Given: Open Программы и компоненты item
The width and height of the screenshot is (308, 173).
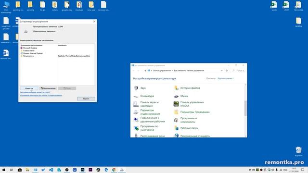Looking at the screenshot, I should pos(185,120).
